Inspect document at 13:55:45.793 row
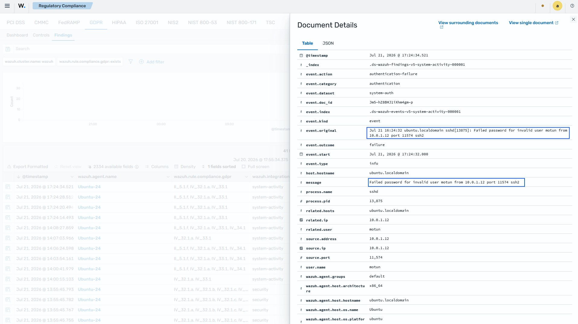The image size is (578, 324). coord(8,290)
